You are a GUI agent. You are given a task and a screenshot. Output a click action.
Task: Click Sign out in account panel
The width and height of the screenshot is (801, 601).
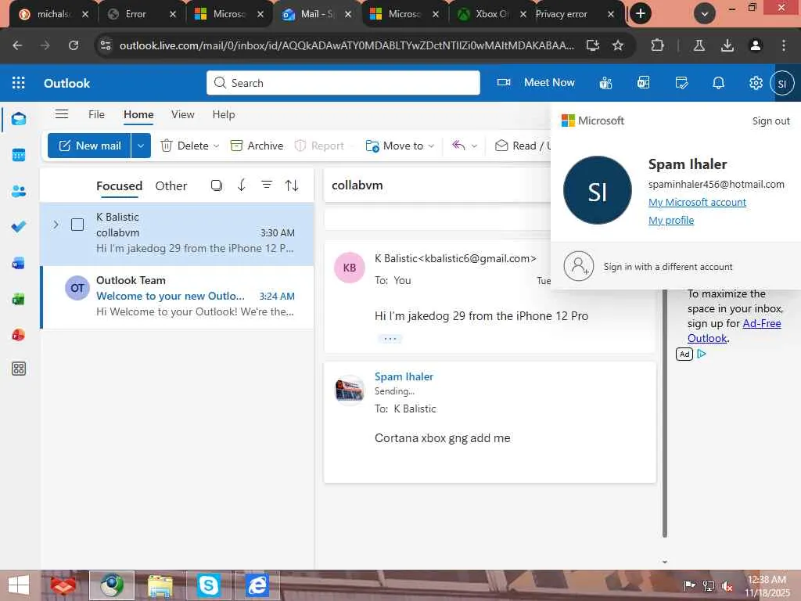pos(770,121)
